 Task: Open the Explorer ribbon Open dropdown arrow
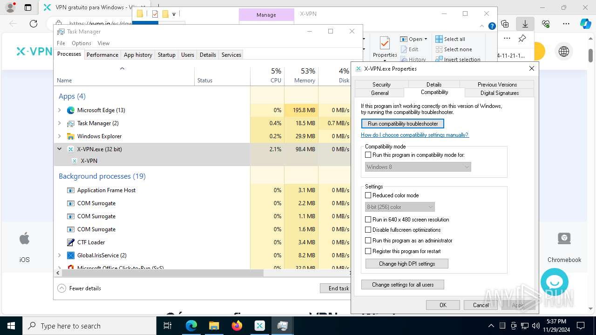pyautogui.click(x=426, y=40)
